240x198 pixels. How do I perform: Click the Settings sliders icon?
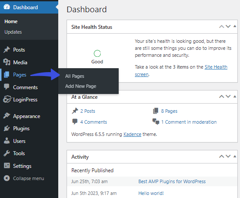point(7,166)
